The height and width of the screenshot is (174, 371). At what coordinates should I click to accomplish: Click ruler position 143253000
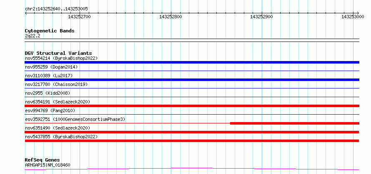[353, 17]
